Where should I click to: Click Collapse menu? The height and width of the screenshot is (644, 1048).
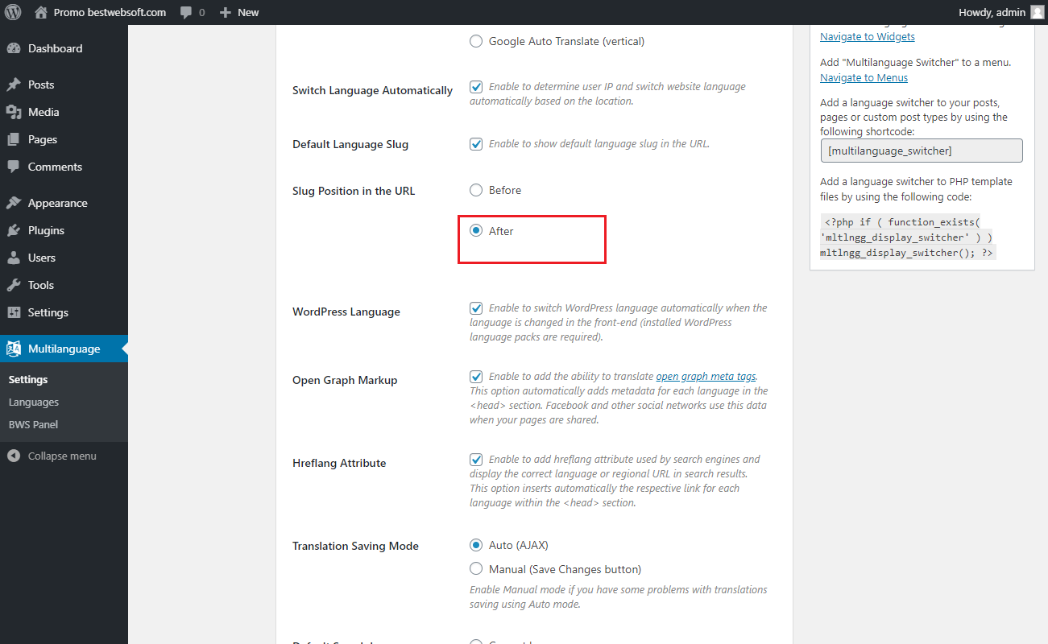(62, 456)
